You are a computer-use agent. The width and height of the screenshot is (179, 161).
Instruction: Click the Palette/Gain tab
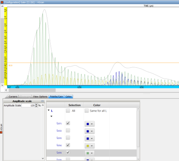coord(56,97)
